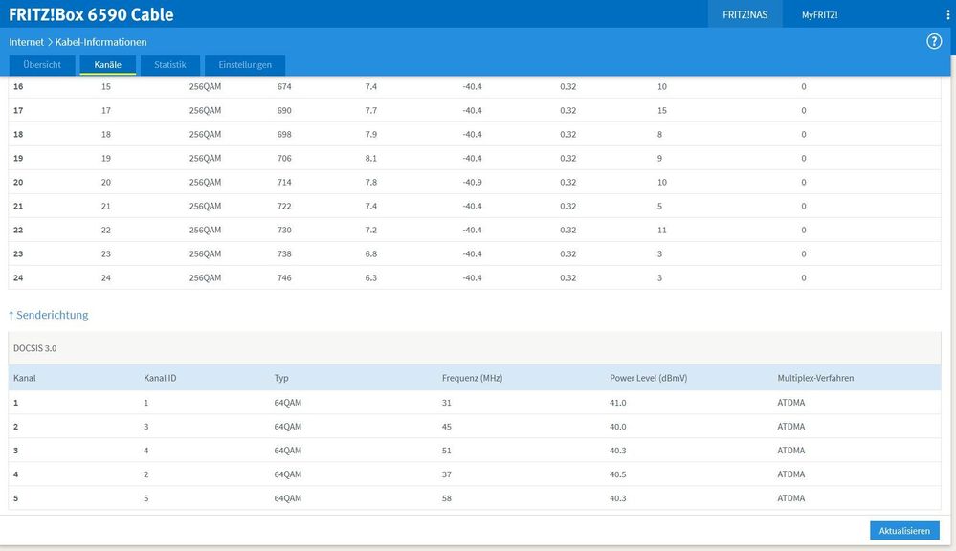
Task: Click the Frequenz (MHz) column header
Action: [472, 378]
